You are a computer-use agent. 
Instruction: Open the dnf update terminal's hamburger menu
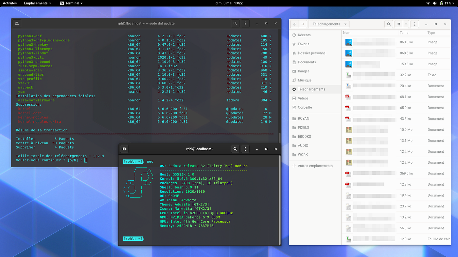click(245, 23)
